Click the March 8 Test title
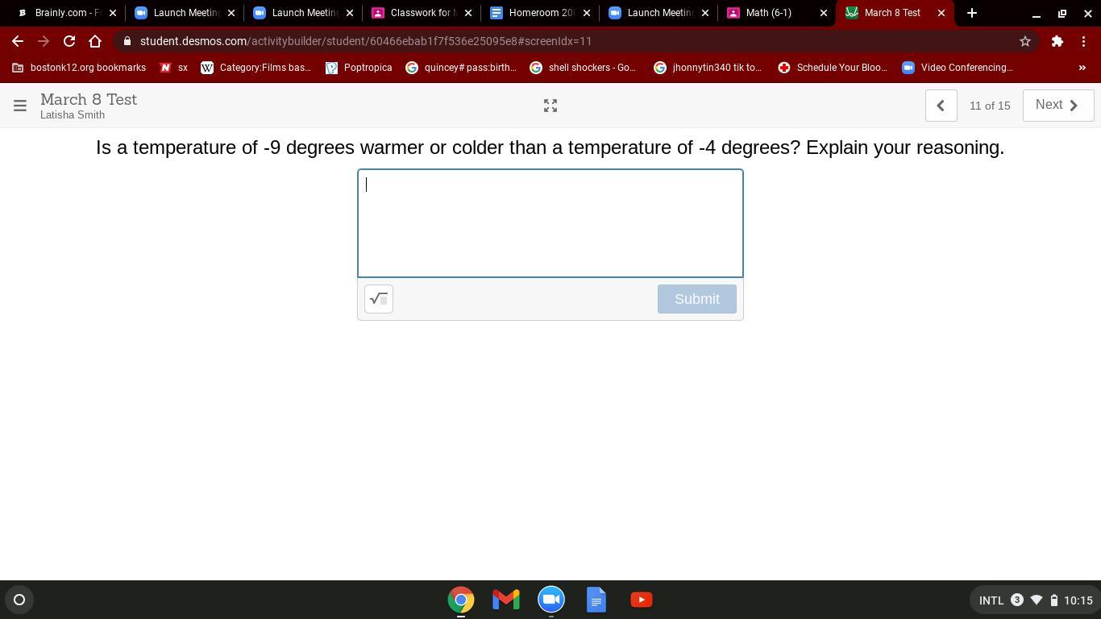This screenshot has width=1101, height=619. click(x=89, y=99)
